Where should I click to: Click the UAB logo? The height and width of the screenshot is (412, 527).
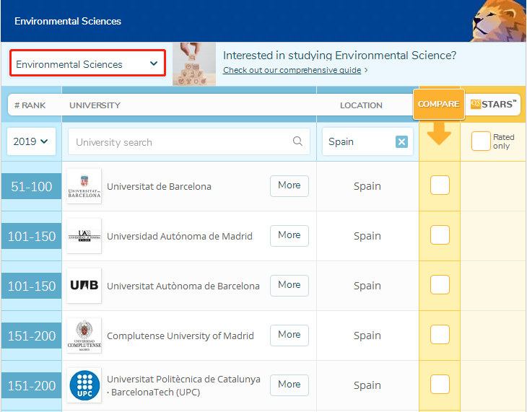pyautogui.click(x=84, y=286)
